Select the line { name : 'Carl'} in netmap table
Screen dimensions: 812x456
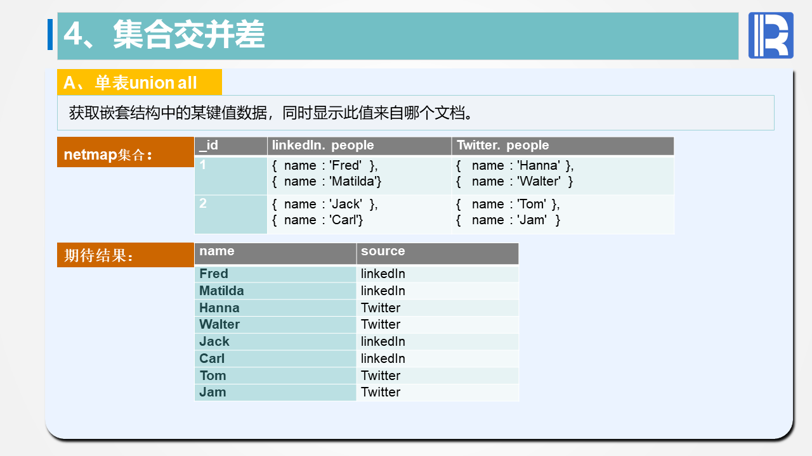pos(317,220)
